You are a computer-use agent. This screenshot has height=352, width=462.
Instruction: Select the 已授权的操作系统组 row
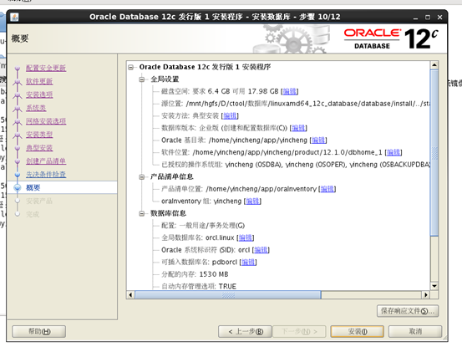pos(296,165)
